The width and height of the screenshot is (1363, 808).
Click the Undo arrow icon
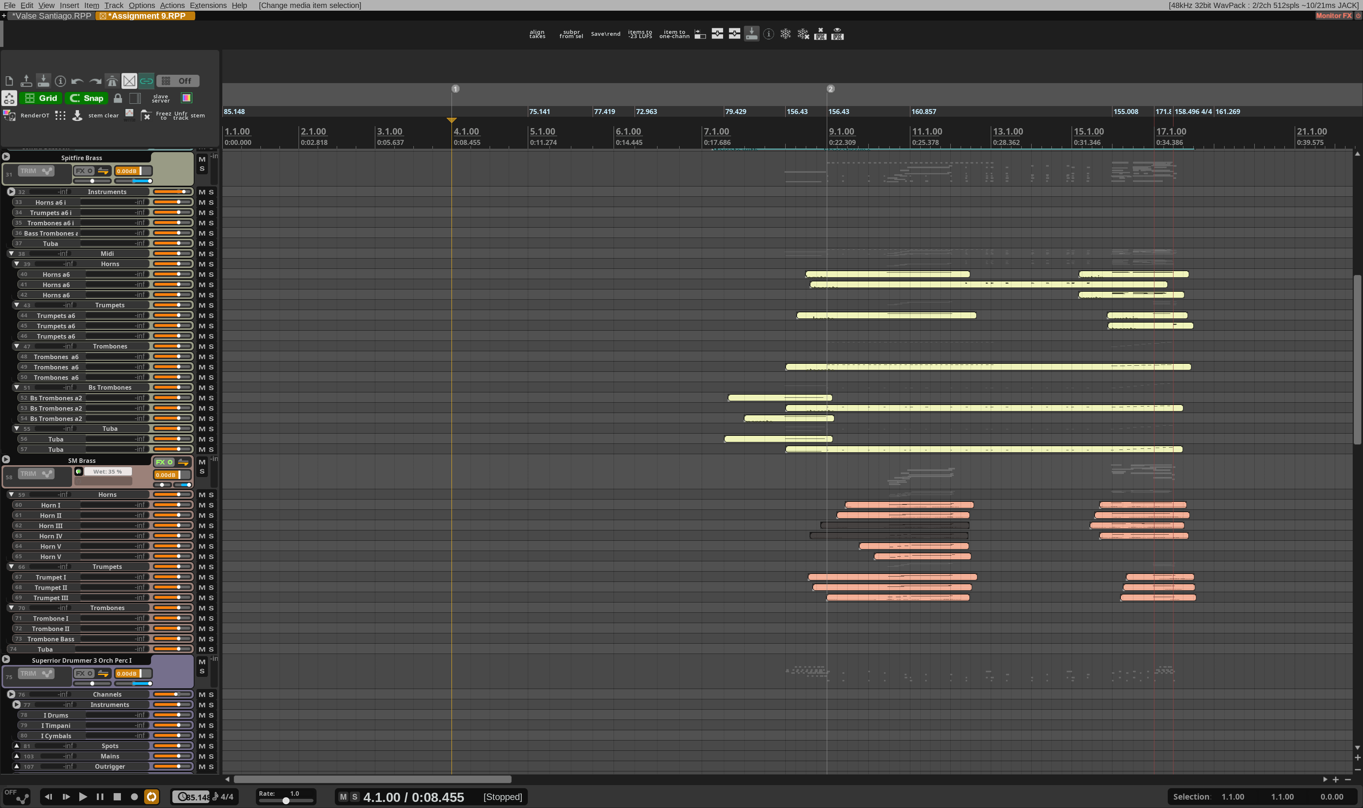point(77,81)
